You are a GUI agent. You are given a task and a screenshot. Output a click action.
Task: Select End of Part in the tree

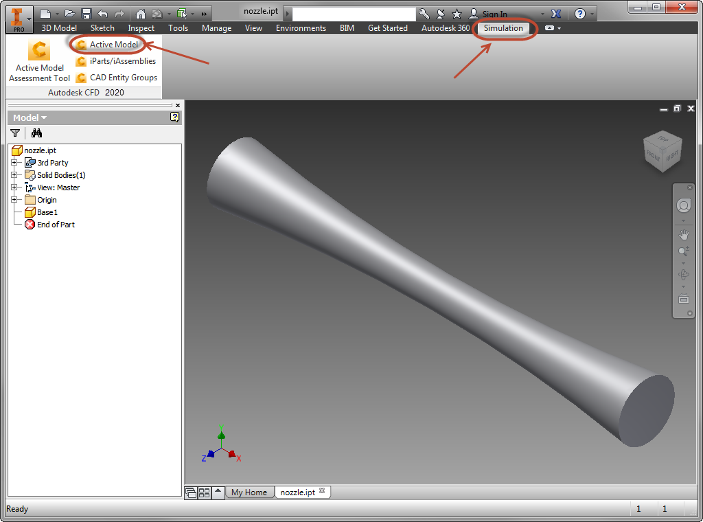(x=49, y=224)
